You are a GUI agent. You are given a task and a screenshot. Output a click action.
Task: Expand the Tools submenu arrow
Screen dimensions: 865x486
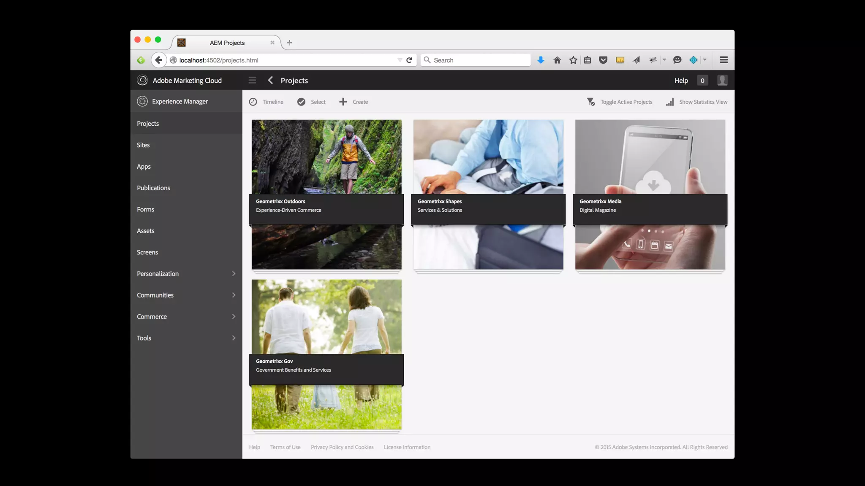coord(234,338)
